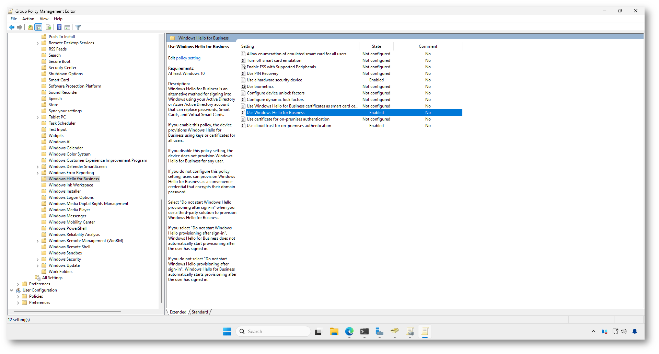
Task: Select Use certificate for on-premises authentication
Action: pyautogui.click(x=288, y=119)
